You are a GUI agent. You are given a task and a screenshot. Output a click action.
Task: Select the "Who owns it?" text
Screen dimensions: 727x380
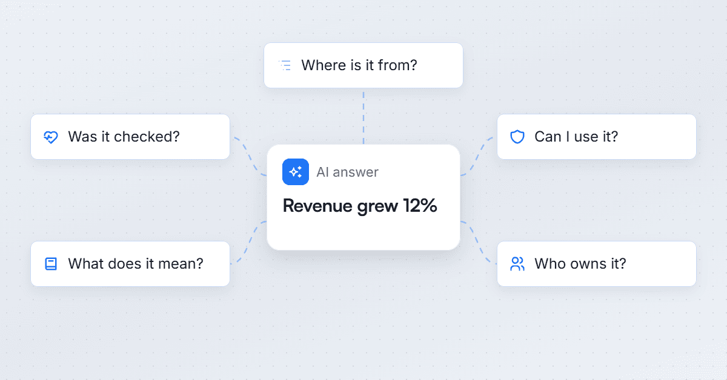580,264
